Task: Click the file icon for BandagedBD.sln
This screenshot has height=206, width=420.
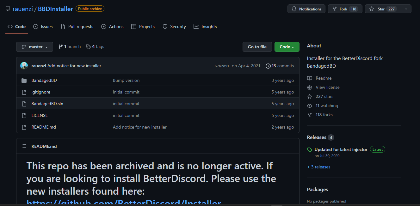Action: tap(24, 104)
